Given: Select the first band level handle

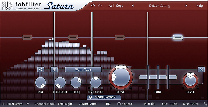Looking at the screenshot, I should [x=27, y=37].
